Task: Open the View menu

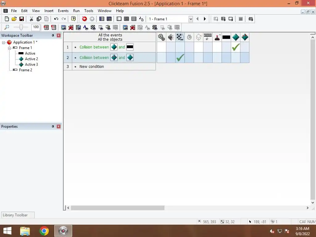Action: (36, 11)
